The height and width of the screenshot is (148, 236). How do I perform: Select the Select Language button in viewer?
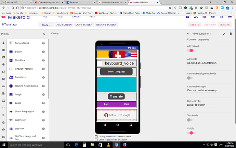click(x=116, y=72)
